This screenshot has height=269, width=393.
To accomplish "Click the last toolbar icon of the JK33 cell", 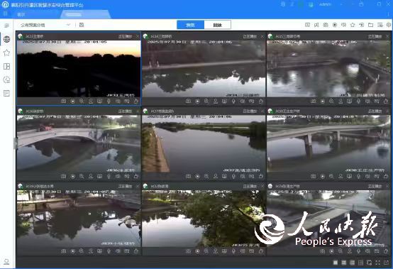I will [135, 101].
